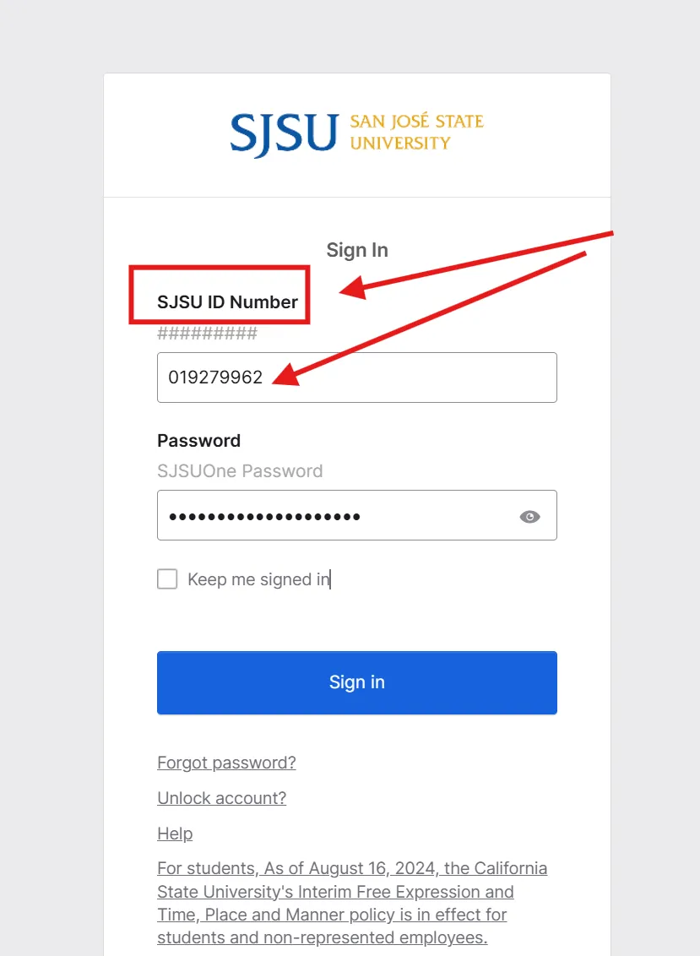
Task: Click the typed ID value 019279962
Action: (x=215, y=378)
